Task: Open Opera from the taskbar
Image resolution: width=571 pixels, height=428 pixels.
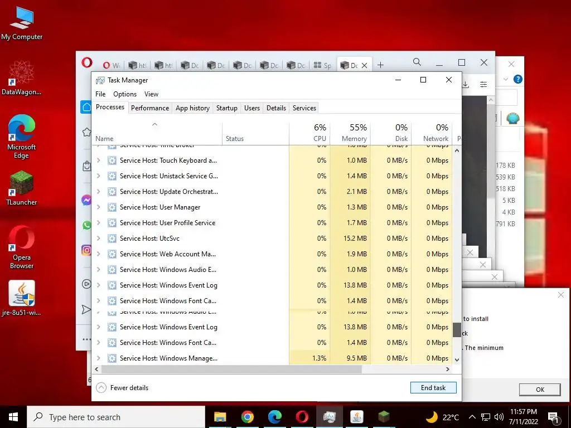Action: coord(302,417)
